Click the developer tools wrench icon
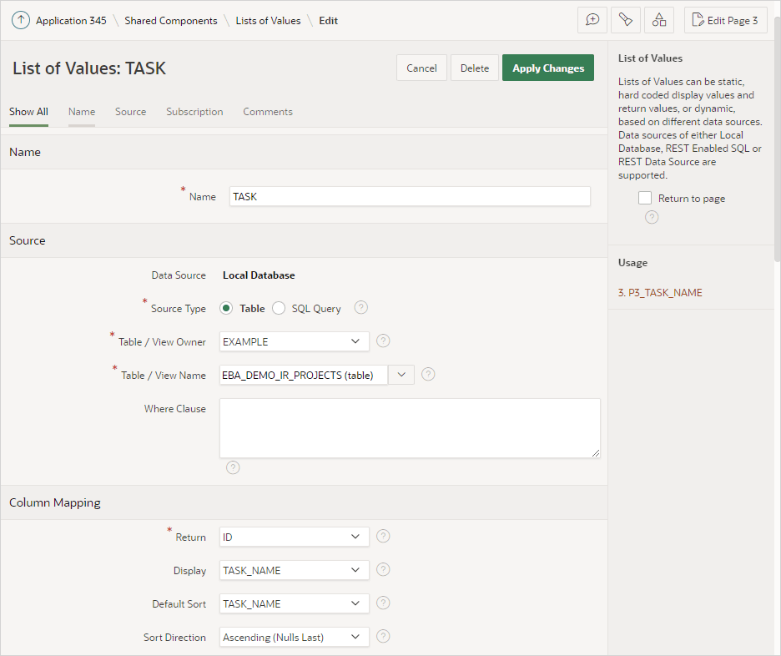The width and height of the screenshot is (781, 656). pos(626,20)
